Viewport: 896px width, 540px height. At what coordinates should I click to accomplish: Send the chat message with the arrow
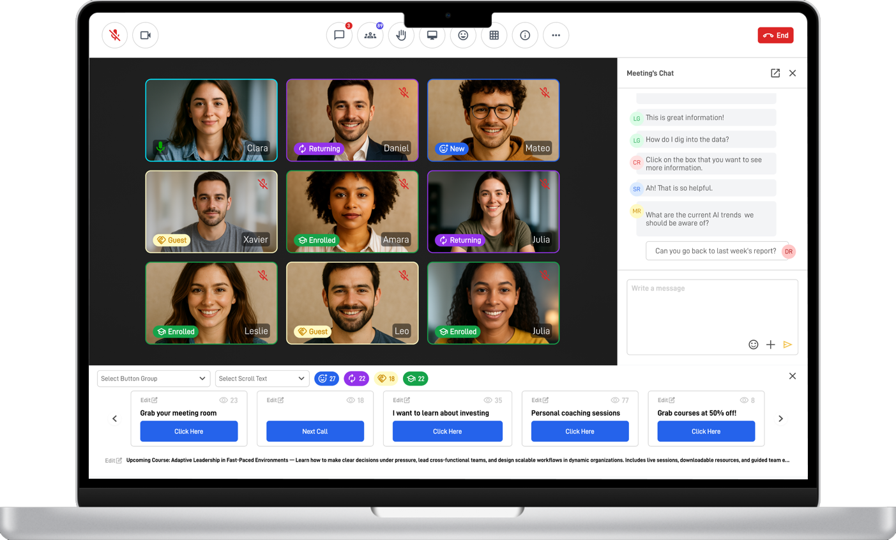point(787,344)
